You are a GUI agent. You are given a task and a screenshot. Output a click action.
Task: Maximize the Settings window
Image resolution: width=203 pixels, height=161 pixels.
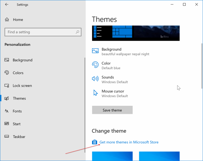[184, 5]
